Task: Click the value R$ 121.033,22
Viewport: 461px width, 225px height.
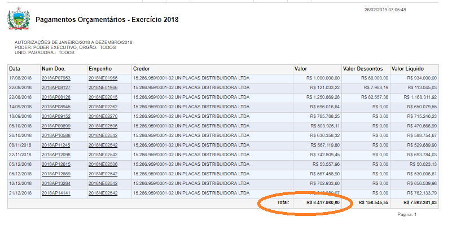Action: click(325, 87)
